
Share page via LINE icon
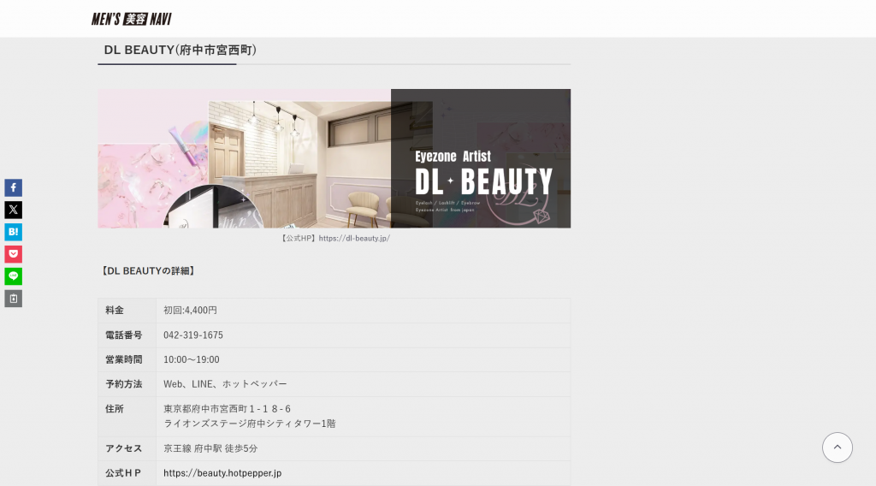(13, 276)
